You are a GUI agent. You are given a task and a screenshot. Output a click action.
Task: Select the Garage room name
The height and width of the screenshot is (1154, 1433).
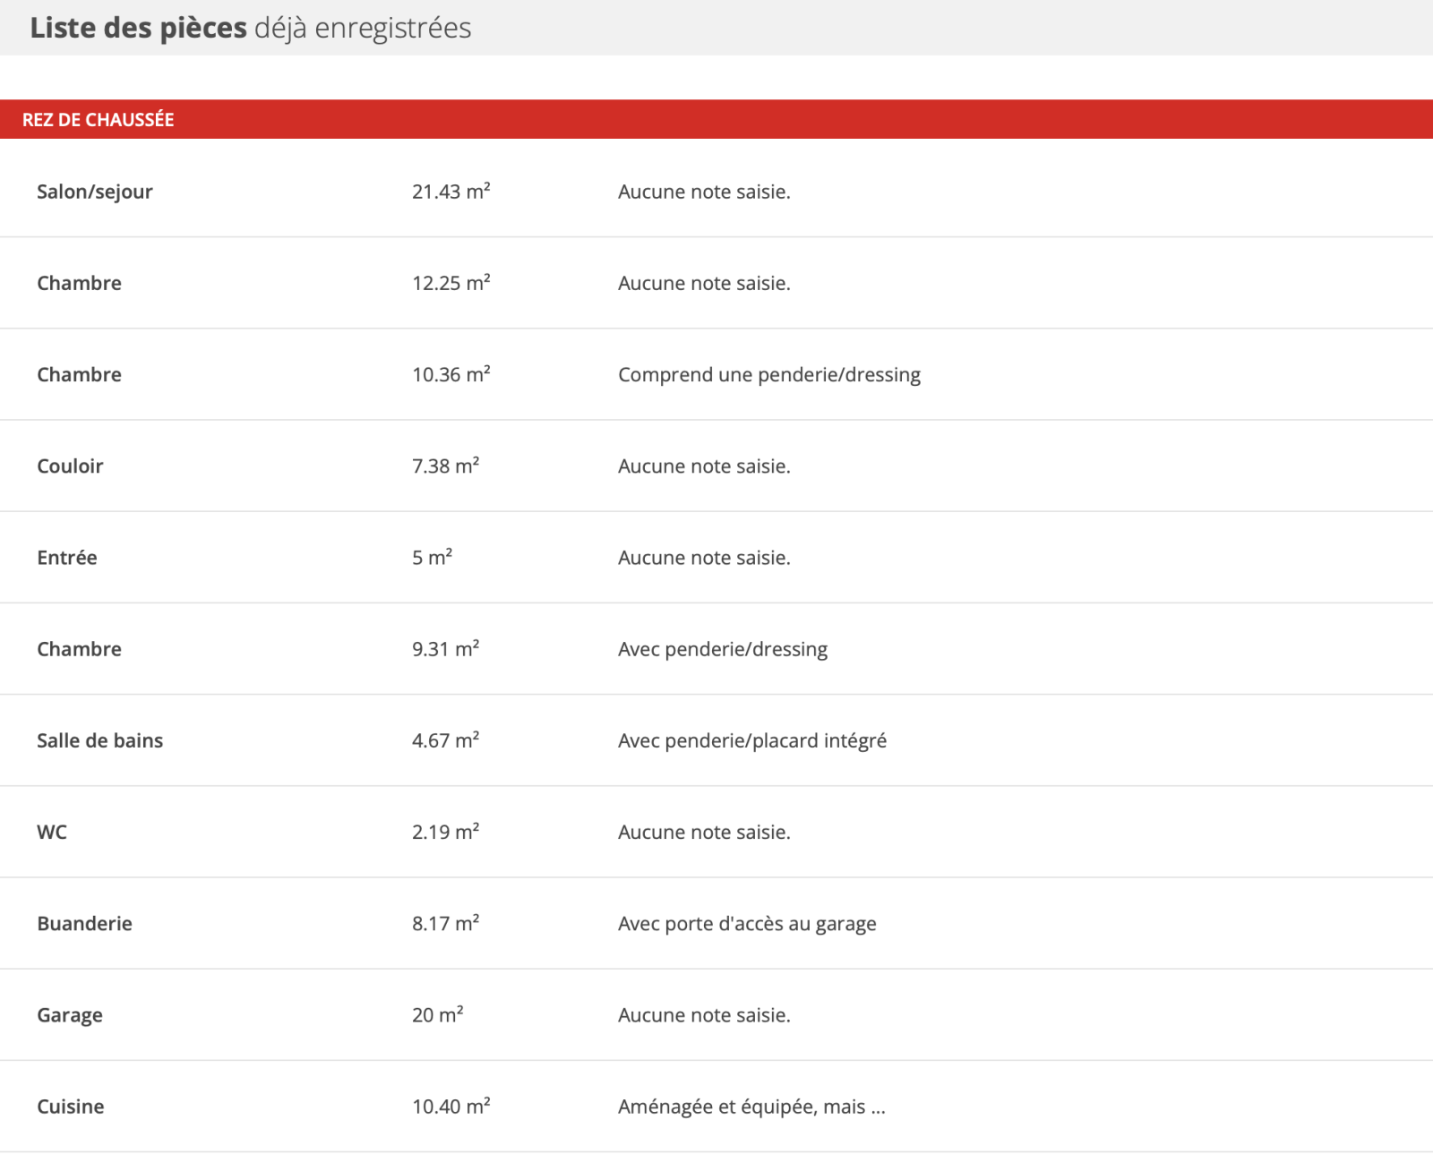[x=70, y=1015]
